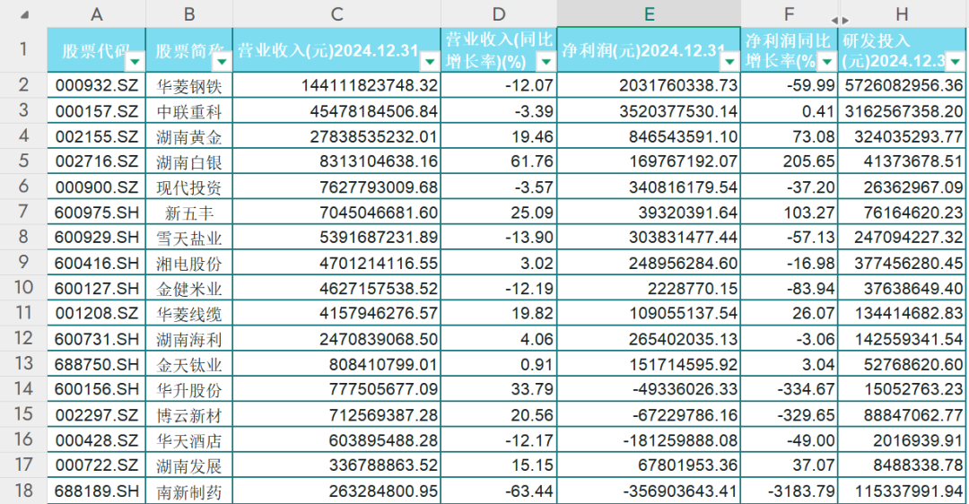Click cell containing 博云新材
Image resolution: width=969 pixels, height=504 pixels.
189,415
